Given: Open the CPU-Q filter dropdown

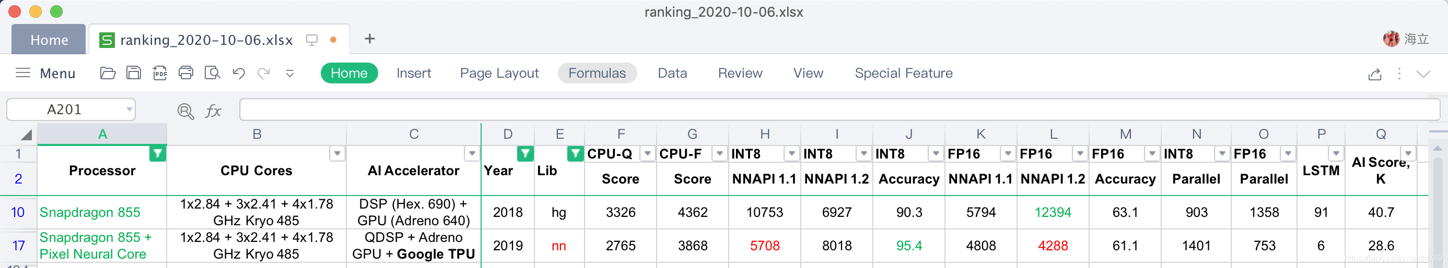Looking at the screenshot, I should pyautogui.click(x=648, y=154).
